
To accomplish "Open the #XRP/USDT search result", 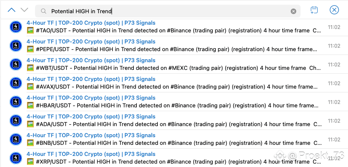I will (174, 158).
